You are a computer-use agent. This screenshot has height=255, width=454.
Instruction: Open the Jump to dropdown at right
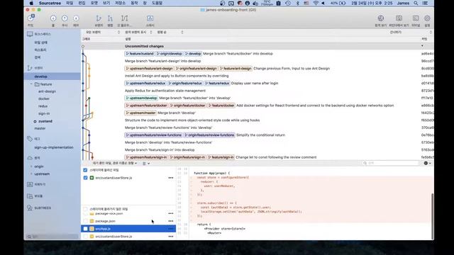pyautogui.click(x=411, y=32)
